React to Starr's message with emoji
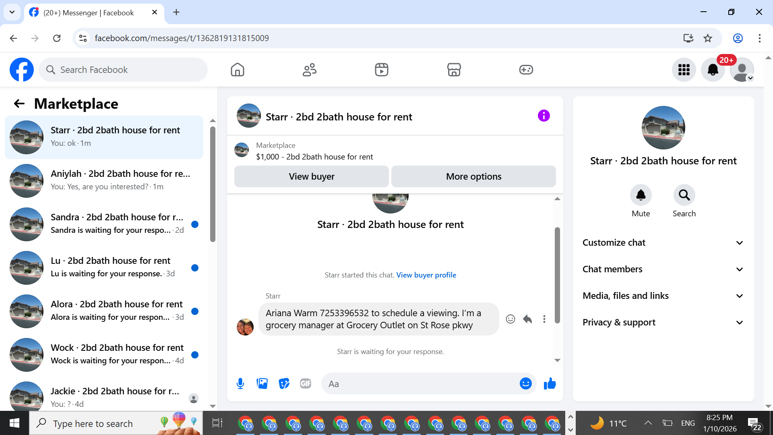This screenshot has height=435, width=773. [510, 319]
